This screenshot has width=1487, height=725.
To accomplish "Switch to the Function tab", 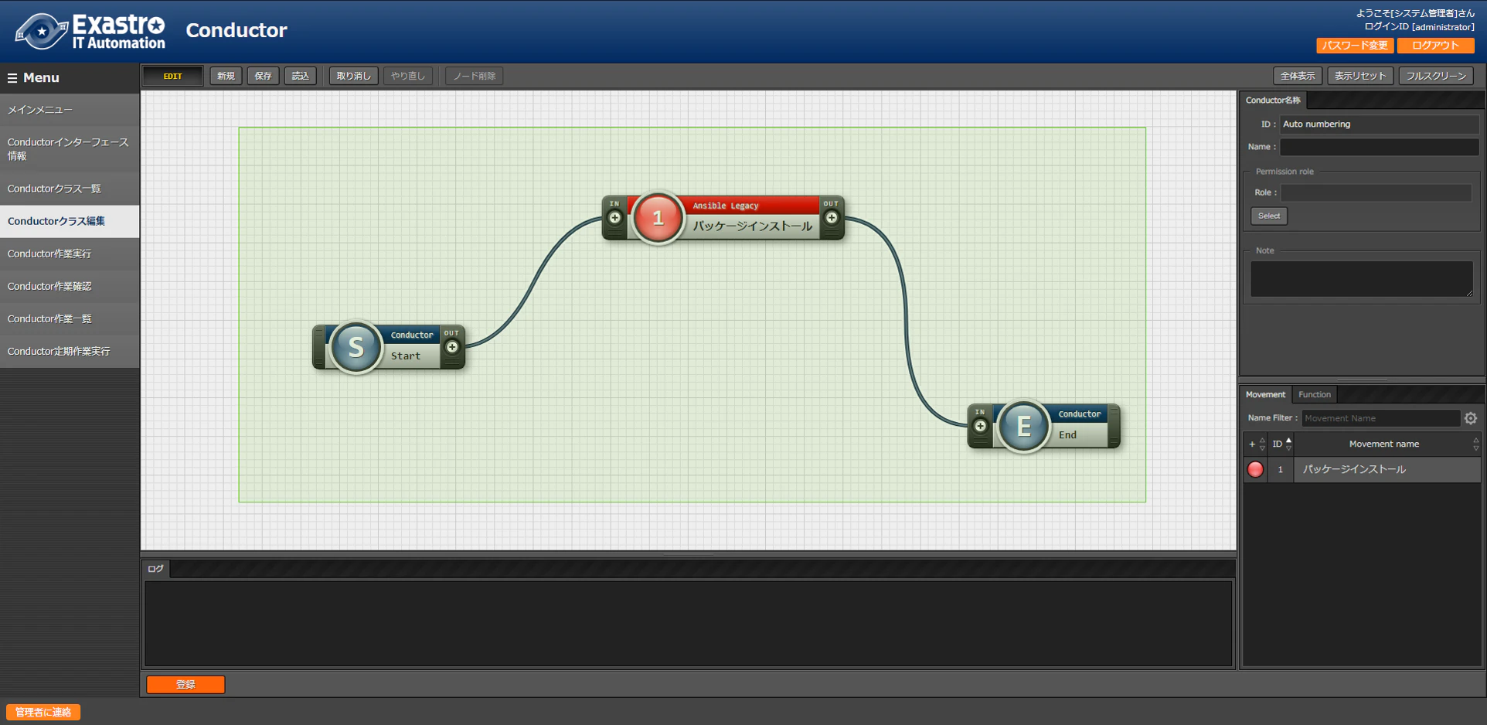I will pyautogui.click(x=1315, y=394).
